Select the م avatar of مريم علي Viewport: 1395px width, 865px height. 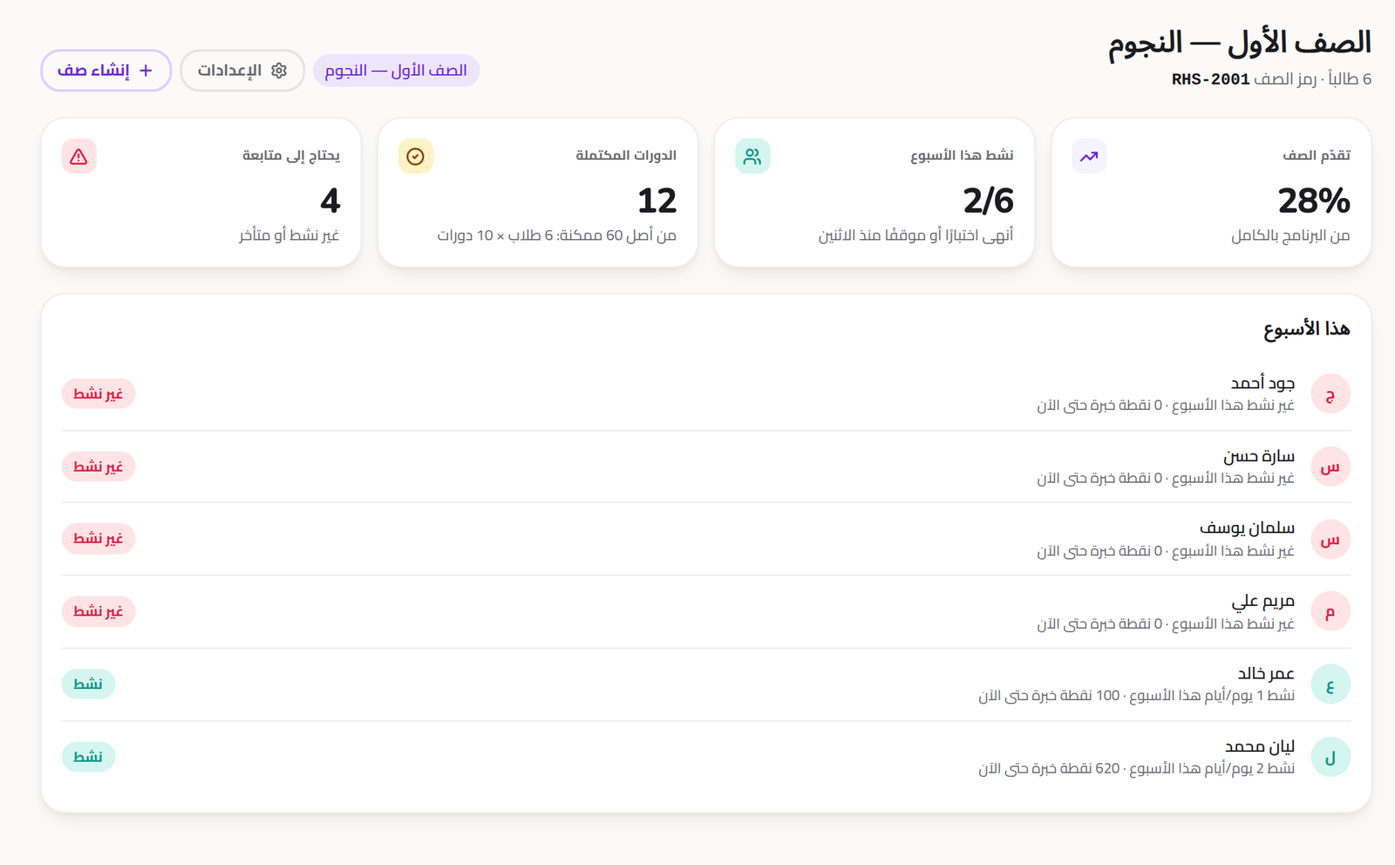pyautogui.click(x=1330, y=612)
